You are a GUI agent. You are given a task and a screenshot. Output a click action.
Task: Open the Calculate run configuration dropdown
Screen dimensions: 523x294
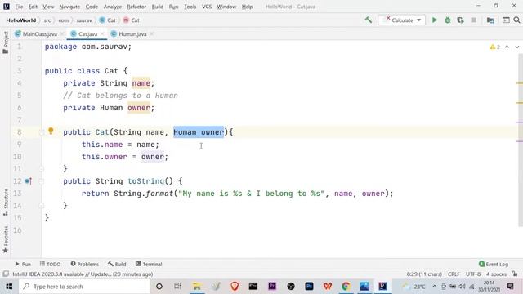[402, 20]
